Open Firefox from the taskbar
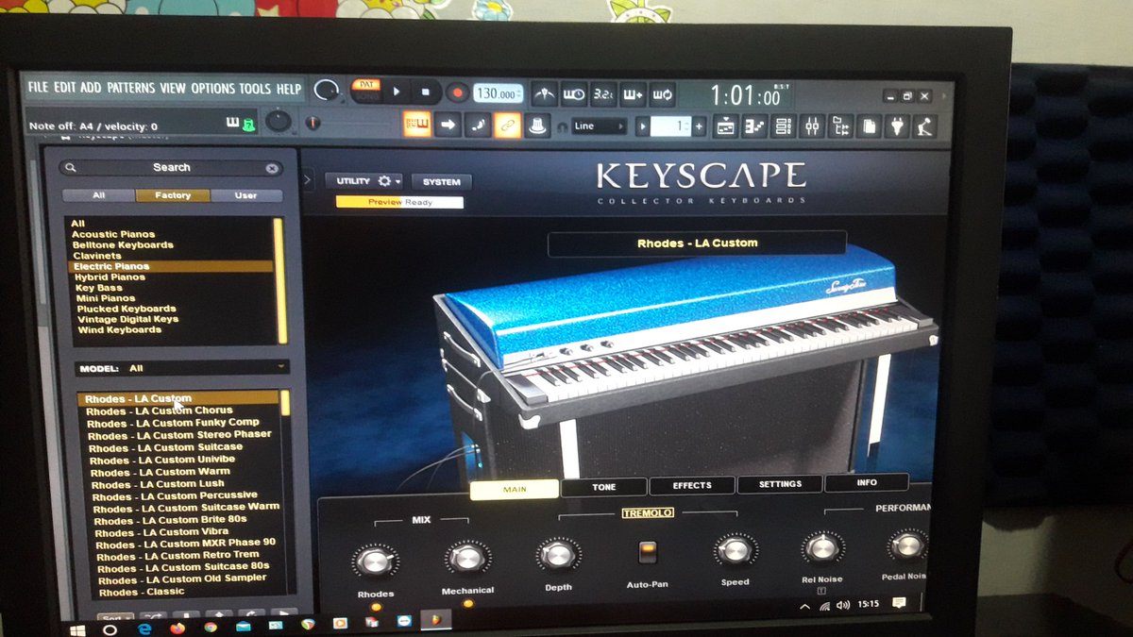This screenshot has height=637, width=1133. [x=177, y=627]
